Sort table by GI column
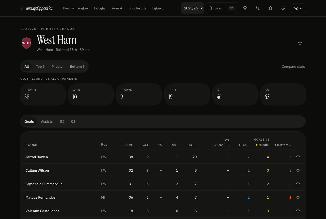This screenshot has width=326, height=219. point(193,145)
